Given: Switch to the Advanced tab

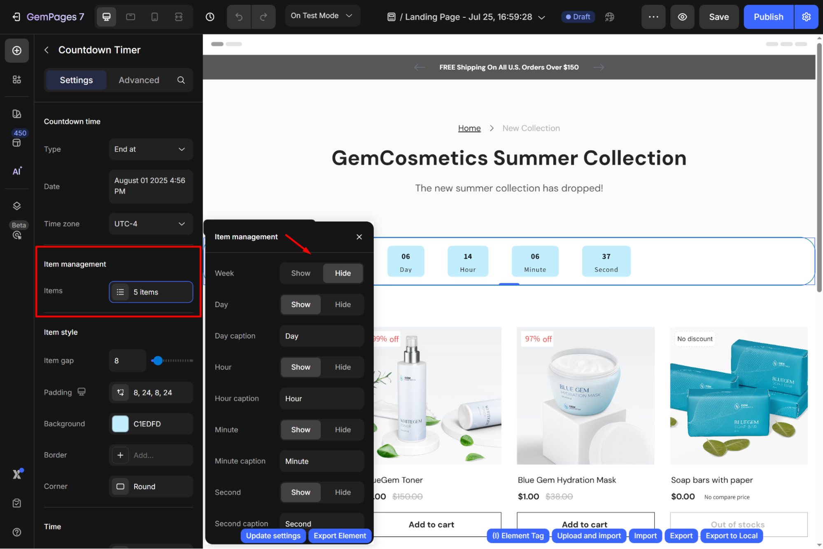Looking at the screenshot, I should (x=139, y=80).
